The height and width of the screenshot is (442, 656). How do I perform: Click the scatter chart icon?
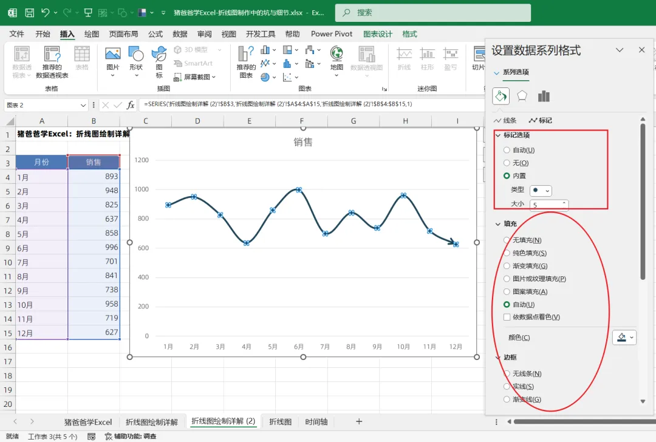coord(287,77)
